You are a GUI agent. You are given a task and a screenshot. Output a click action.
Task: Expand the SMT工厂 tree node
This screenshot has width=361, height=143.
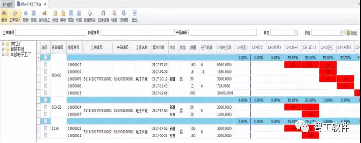tap(3, 44)
